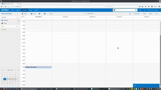Image resolution: width=161 pixels, height=90 pixels.
Task: Click the Firefox home icon
Action: coord(149,7)
